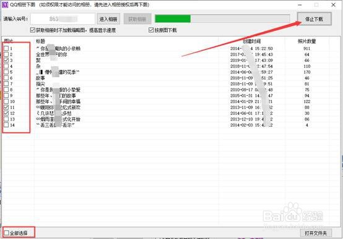Click the green download progress bar
This screenshot has width=343, height=239.
tap(222, 19)
